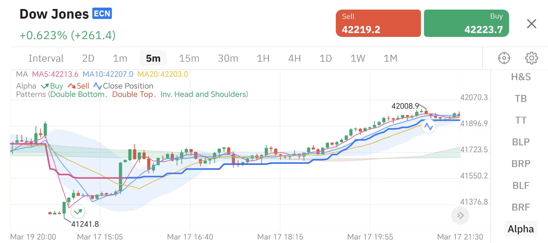Select the 15m interval tab
Image resolution: width=548 pixels, height=243 pixels.
tap(189, 58)
